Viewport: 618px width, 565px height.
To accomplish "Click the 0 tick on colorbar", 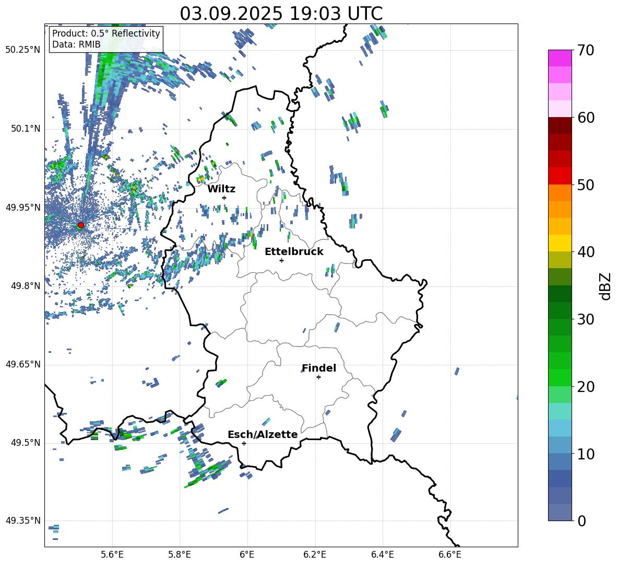I will [581, 521].
